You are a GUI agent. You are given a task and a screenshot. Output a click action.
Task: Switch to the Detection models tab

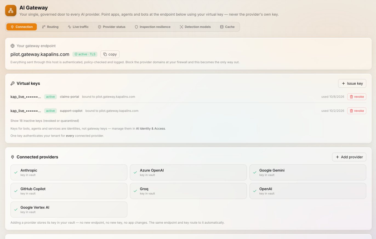pos(195,27)
